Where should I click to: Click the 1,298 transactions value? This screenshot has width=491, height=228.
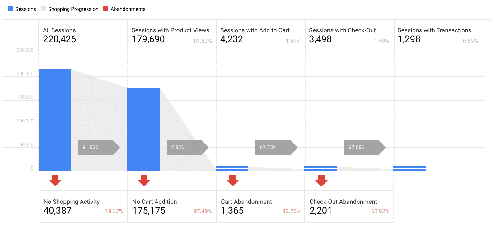tap(409, 39)
